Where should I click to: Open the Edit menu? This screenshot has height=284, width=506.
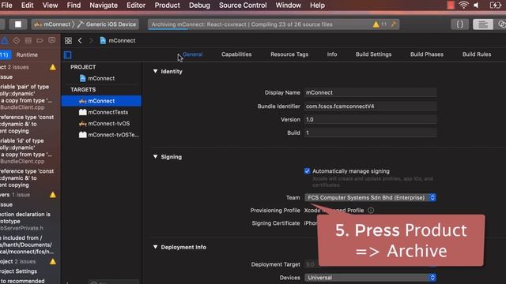point(27,6)
